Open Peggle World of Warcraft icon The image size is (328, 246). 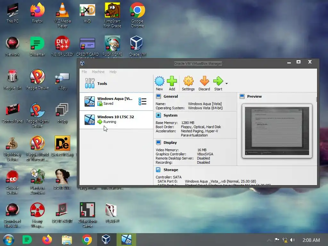click(x=37, y=149)
